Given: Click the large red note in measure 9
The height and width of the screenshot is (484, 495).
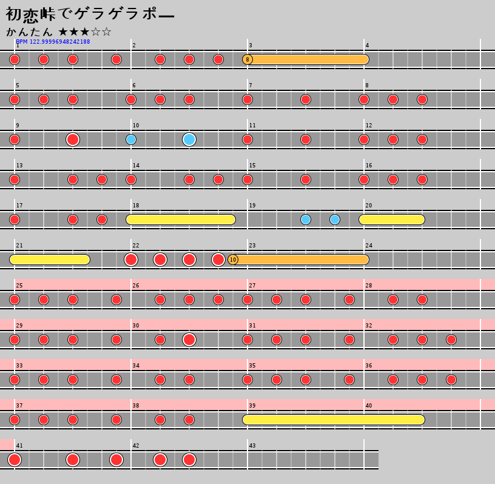Looking at the screenshot, I should (x=73, y=139).
